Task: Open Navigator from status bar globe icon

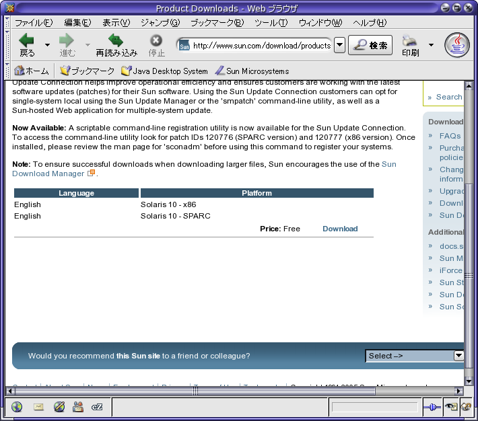Action: pos(17,407)
